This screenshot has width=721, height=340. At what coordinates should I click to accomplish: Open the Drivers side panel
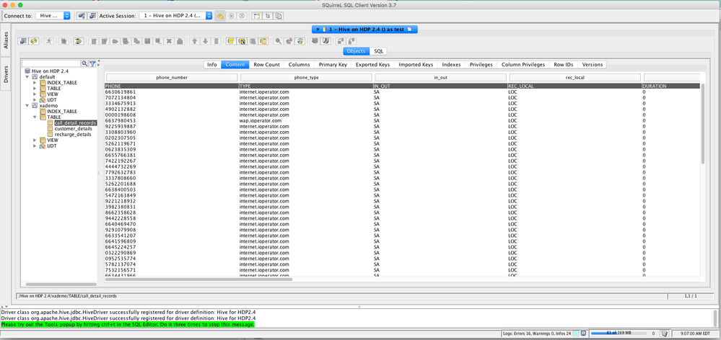tap(6, 73)
